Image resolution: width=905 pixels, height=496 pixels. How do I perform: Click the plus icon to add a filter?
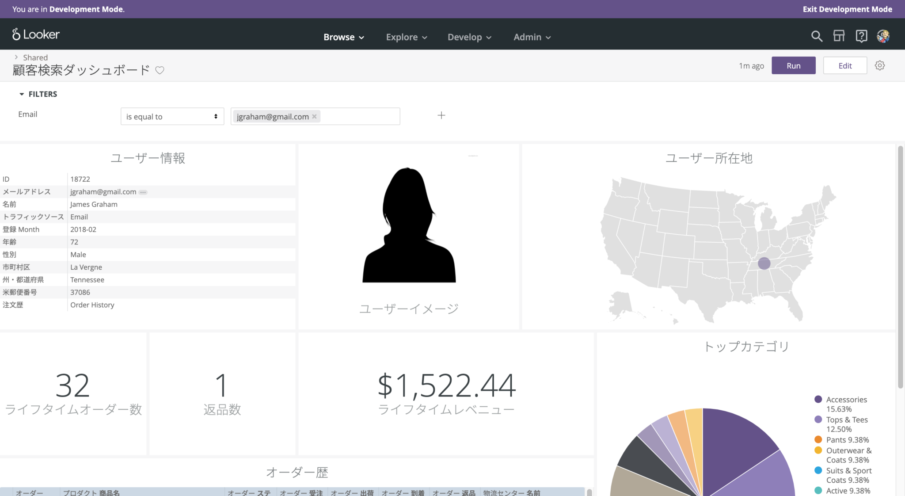(x=441, y=115)
